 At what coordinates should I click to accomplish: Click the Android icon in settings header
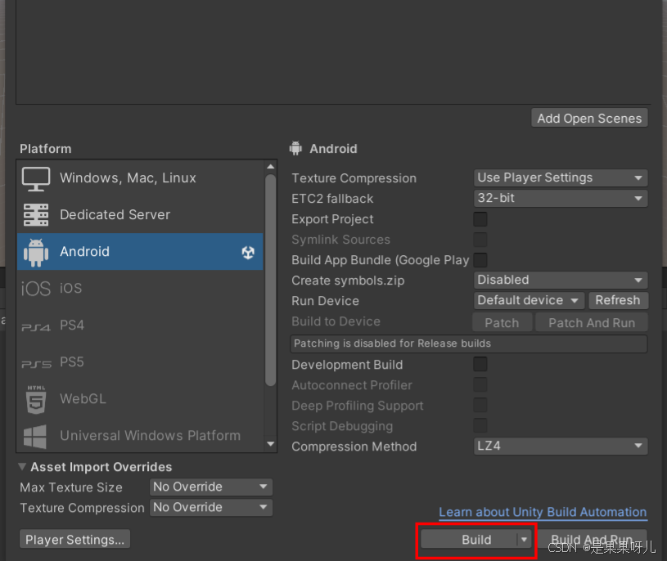pyautogui.click(x=295, y=148)
